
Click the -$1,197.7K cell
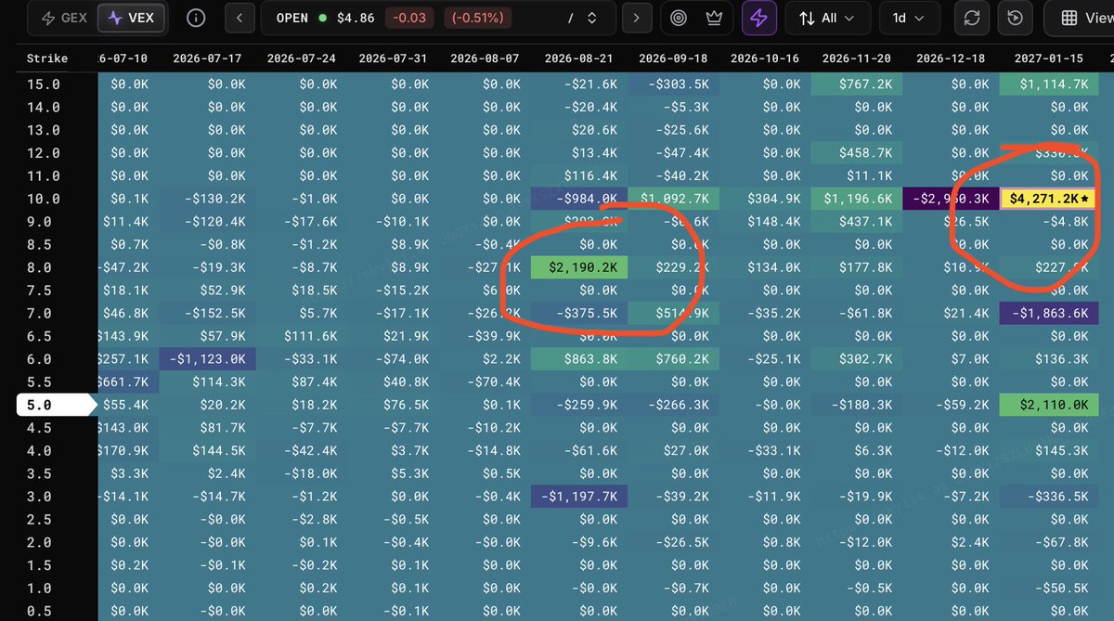(579, 497)
